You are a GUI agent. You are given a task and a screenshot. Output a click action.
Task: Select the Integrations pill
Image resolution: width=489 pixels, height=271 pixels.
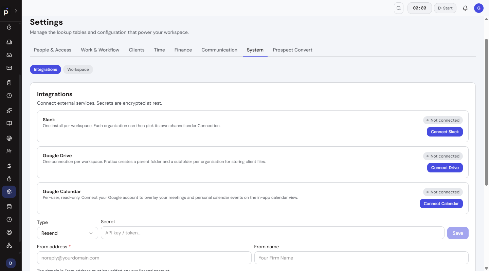point(46,69)
